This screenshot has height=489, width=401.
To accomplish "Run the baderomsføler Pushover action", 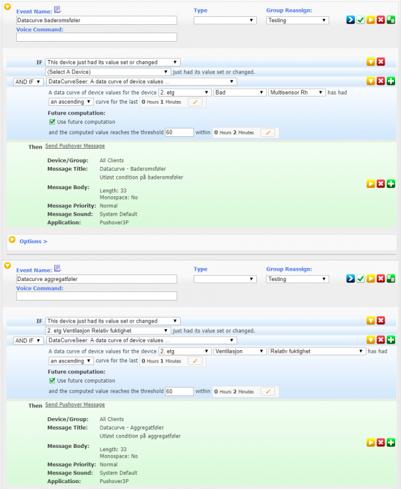I will coord(371,184).
